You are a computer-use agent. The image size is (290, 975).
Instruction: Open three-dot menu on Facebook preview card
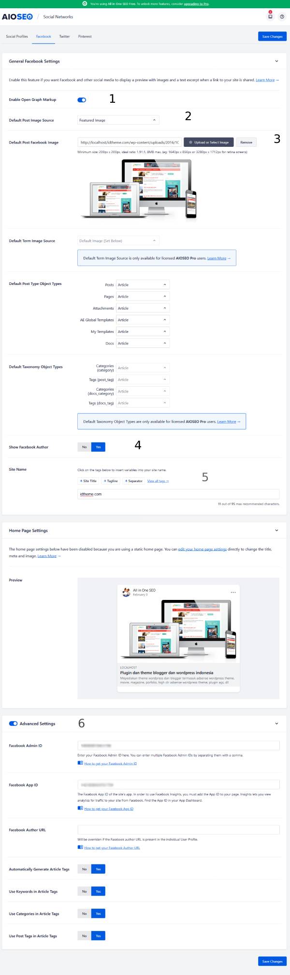click(233, 592)
